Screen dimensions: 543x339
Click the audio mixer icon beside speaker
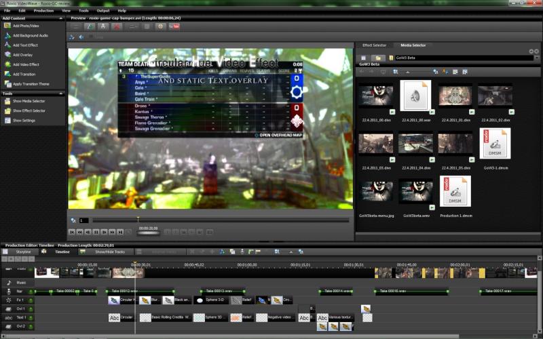(x=72, y=37)
